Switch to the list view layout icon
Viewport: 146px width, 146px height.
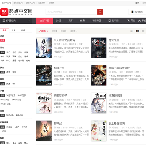(143, 31)
